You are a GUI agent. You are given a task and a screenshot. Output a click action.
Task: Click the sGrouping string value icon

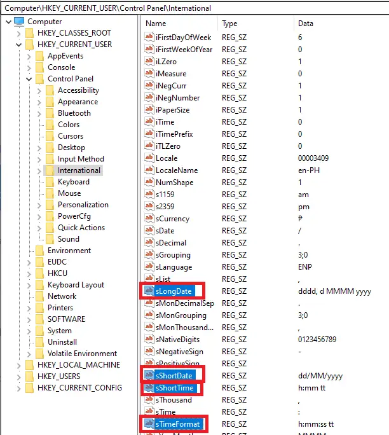(149, 254)
